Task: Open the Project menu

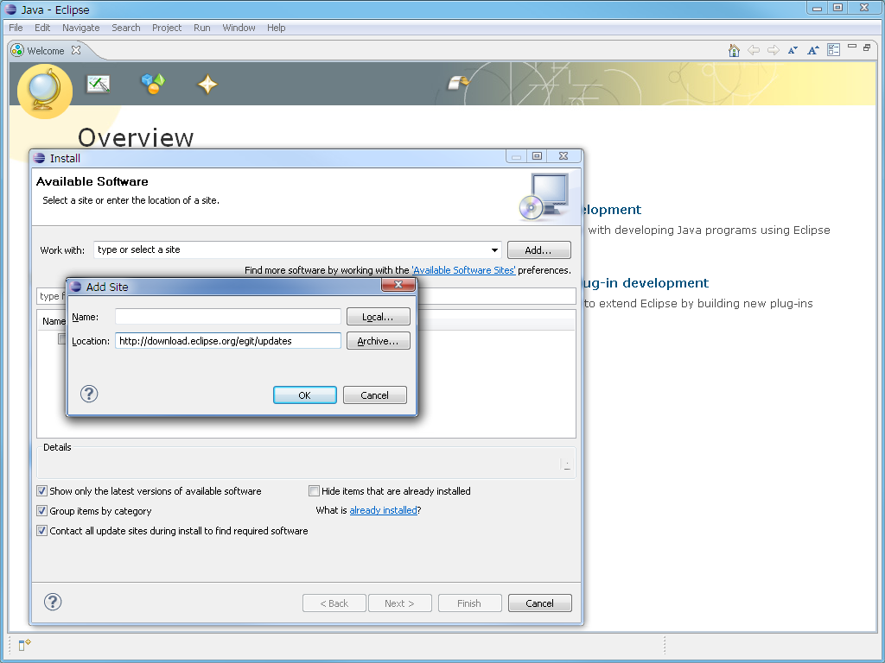Action: (167, 28)
